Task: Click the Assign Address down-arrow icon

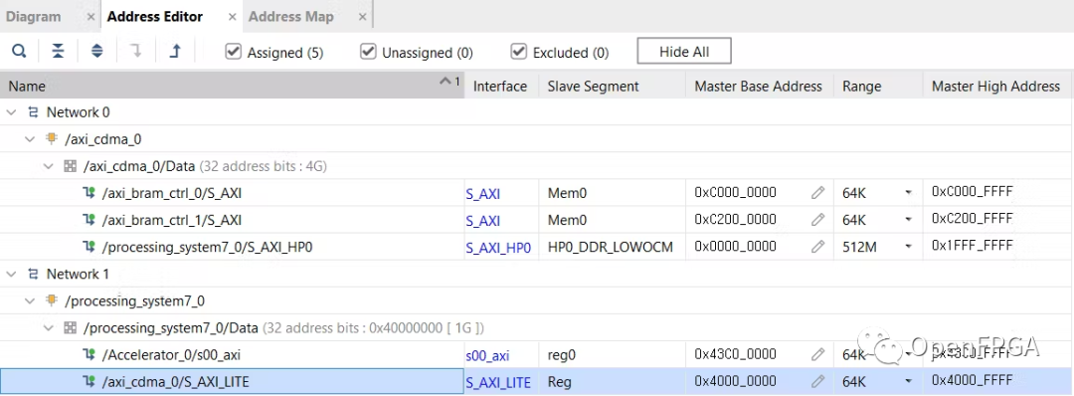Action: pyautogui.click(x=135, y=52)
